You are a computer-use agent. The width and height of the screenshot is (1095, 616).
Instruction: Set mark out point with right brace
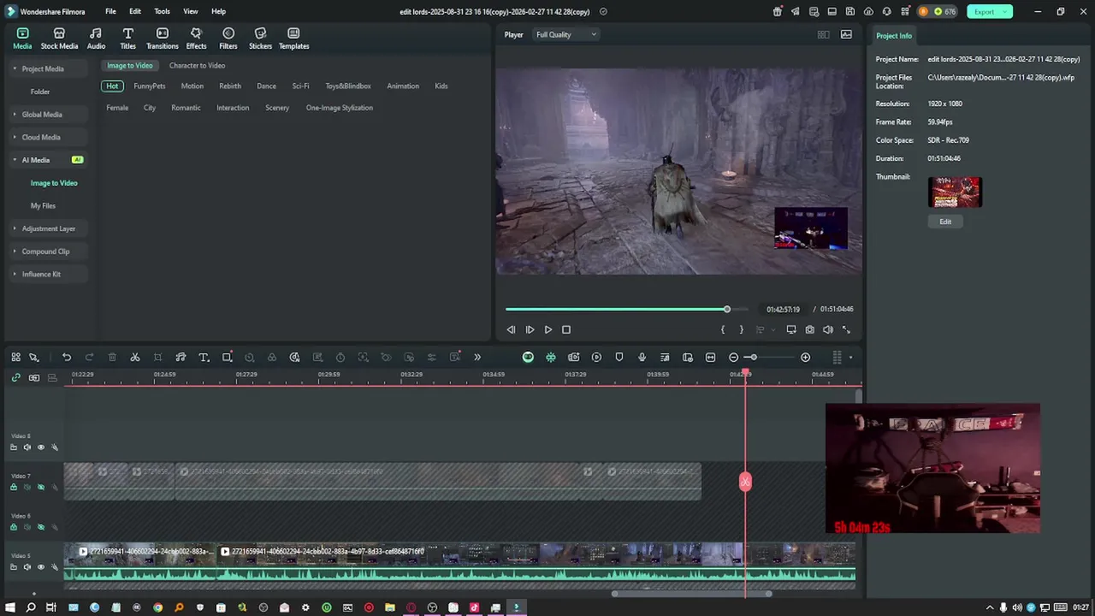(x=741, y=329)
